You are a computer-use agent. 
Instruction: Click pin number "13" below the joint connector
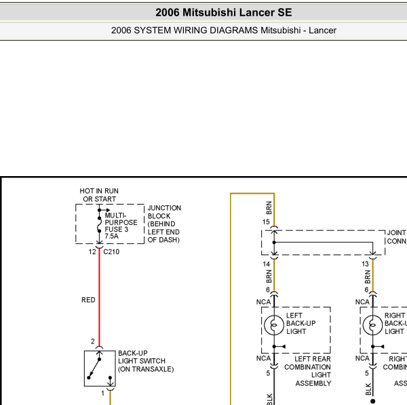pyautogui.click(x=365, y=264)
